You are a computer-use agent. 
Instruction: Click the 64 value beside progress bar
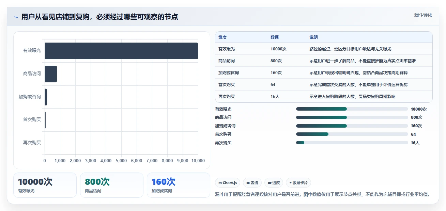[413, 134]
